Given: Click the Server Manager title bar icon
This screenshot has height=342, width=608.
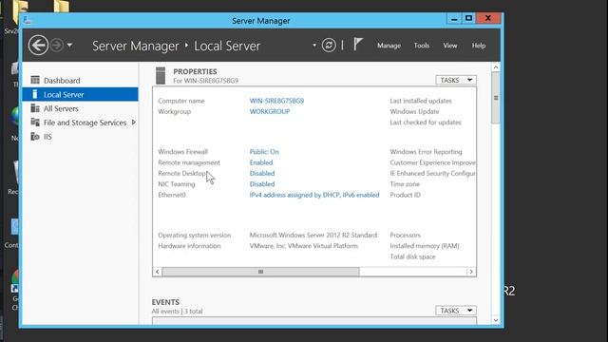Looking at the screenshot, I should 27,20.
